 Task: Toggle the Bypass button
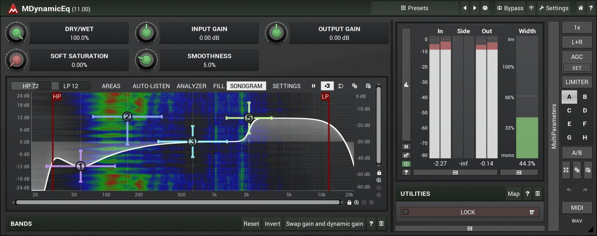[x=510, y=8]
